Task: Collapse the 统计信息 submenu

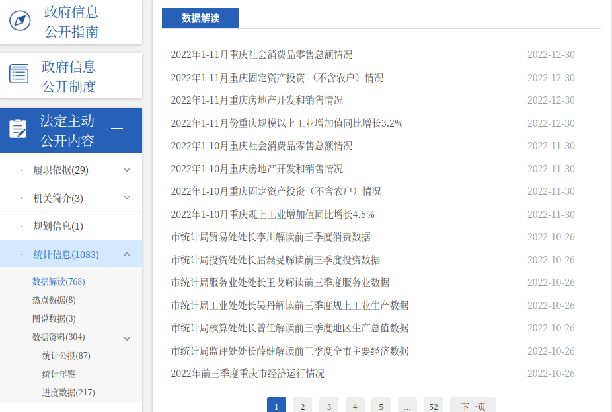Action: pos(126,254)
